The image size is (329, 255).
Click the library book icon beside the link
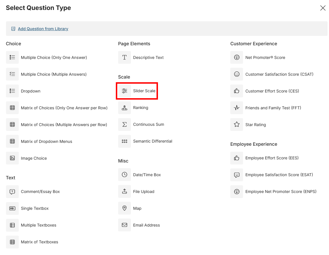(13, 29)
